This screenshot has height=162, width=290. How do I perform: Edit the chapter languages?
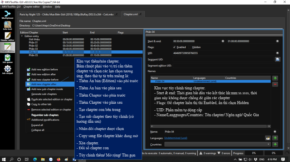coord(268,138)
